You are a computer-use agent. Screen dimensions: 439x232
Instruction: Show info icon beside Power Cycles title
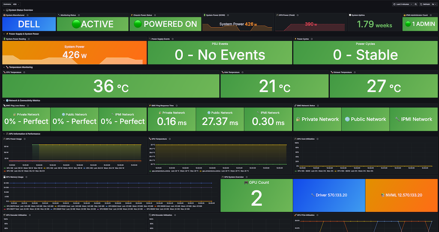tap(312, 39)
